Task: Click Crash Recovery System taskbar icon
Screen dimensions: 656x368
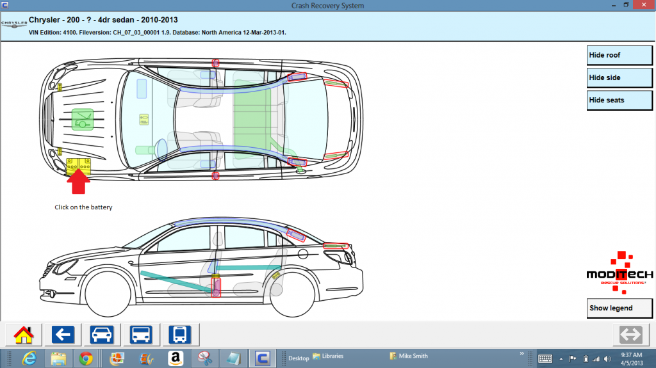Action: pyautogui.click(x=262, y=358)
